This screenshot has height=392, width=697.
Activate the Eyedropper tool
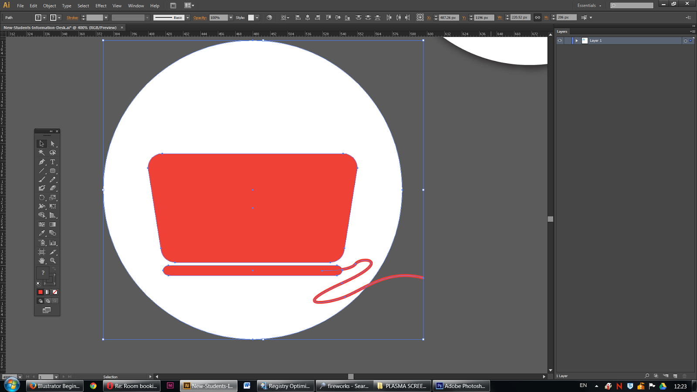pyautogui.click(x=42, y=233)
